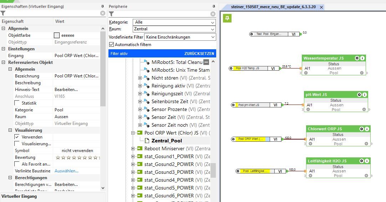Toggle the Als Favorit an... checkbox
The height and width of the screenshot is (202, 386).
tap(17, 164)
